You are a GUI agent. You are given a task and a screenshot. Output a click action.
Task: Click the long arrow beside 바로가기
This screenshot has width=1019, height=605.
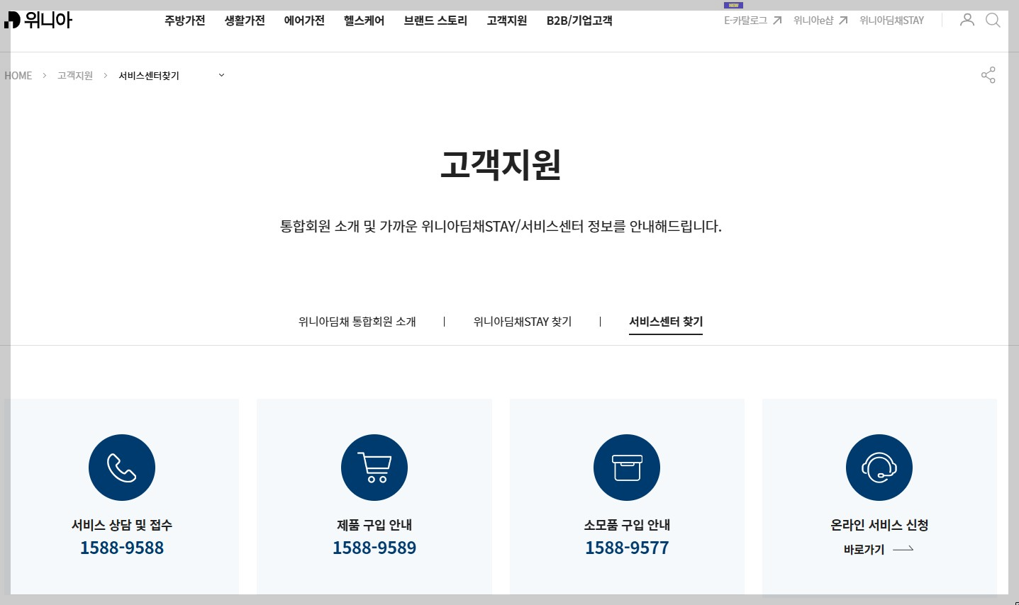[903, 549]
